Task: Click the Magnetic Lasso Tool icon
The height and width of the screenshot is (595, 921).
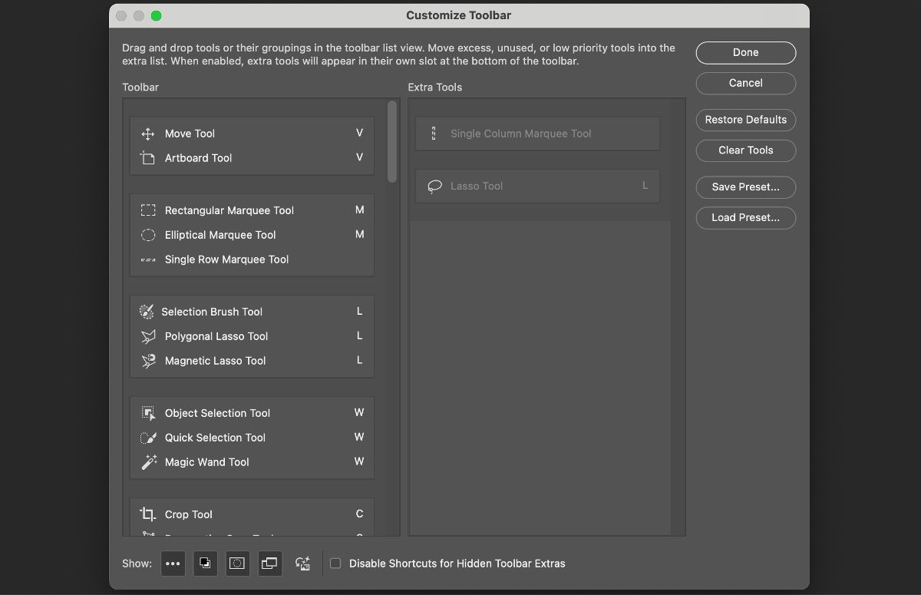Action: (x=147, y=361)
